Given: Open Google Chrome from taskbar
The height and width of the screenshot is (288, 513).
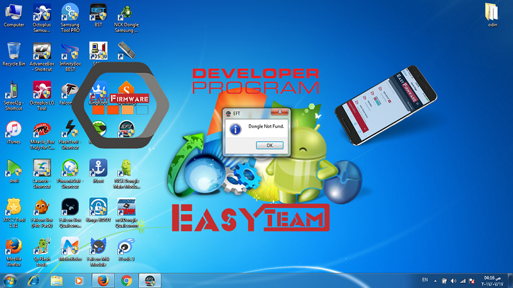Looking at the screenshot, I should [126, 281].
